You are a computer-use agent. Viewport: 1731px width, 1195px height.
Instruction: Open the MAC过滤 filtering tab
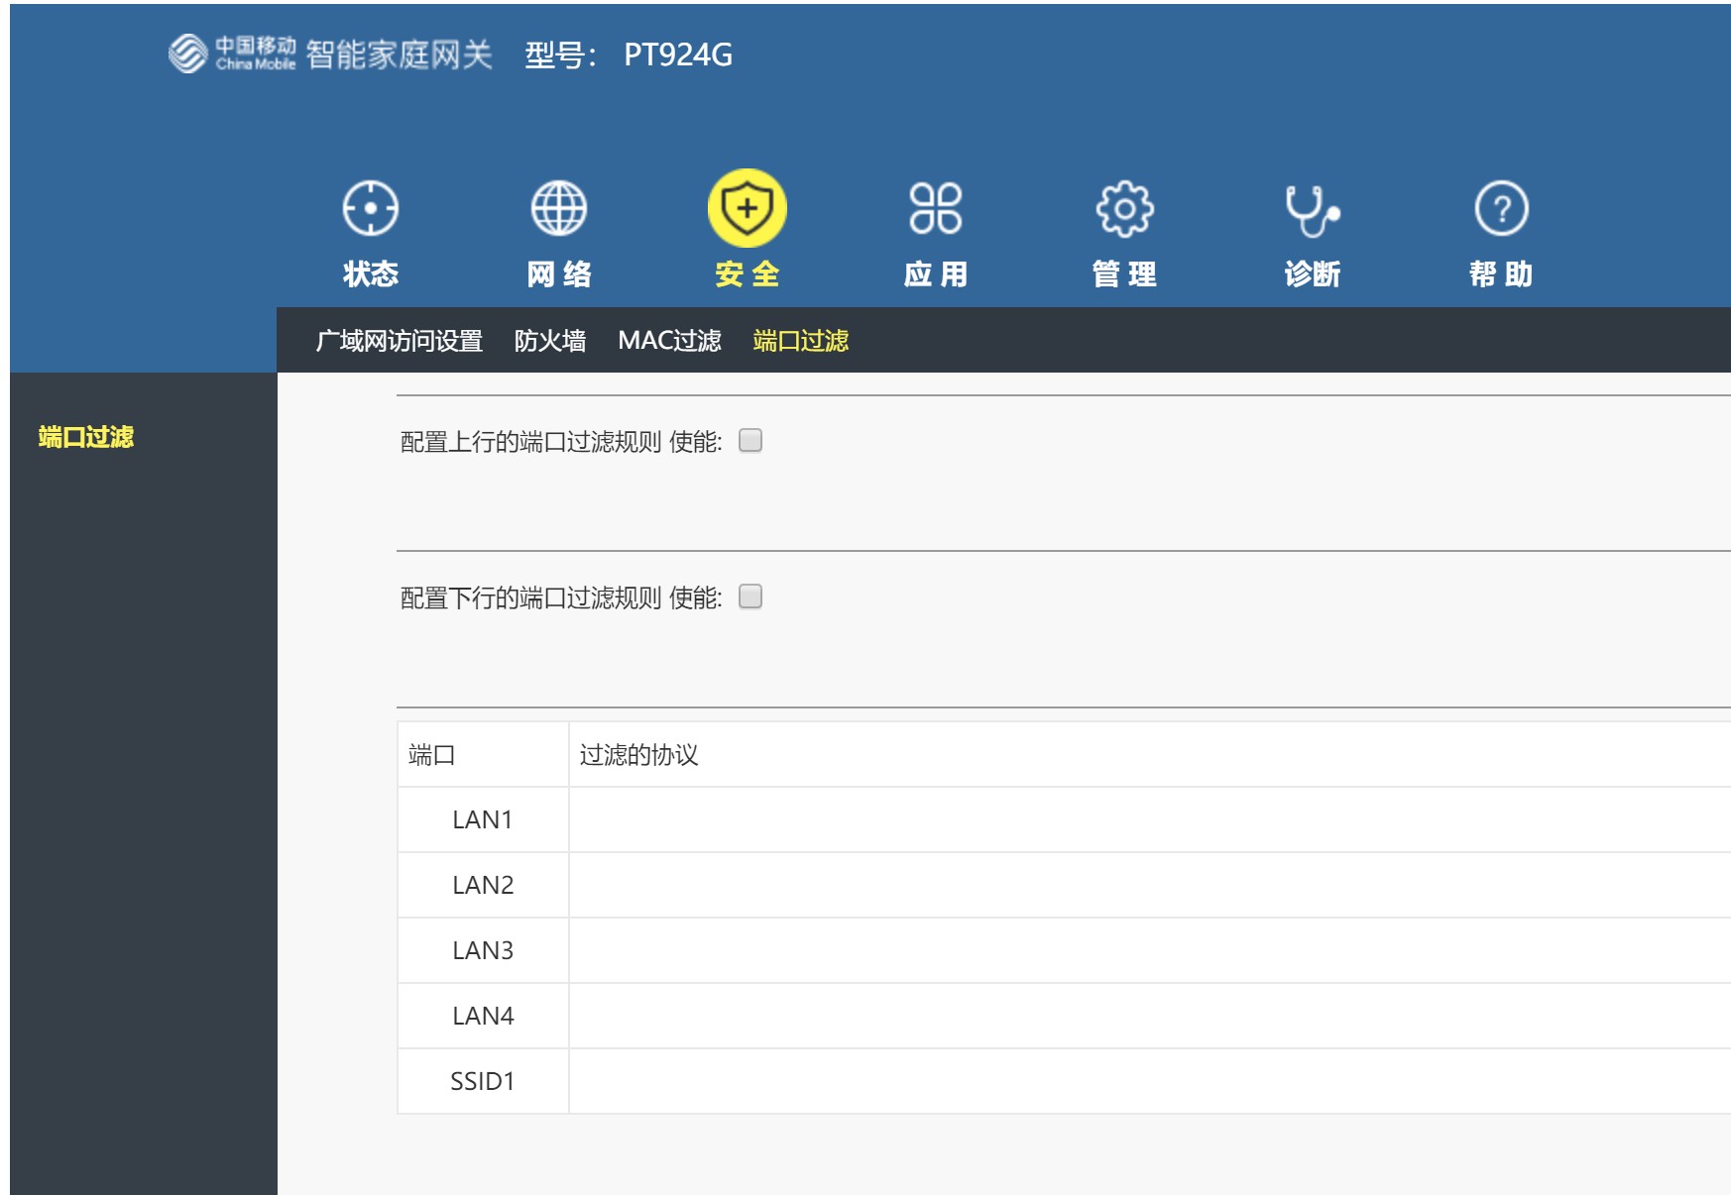(670, 340)
